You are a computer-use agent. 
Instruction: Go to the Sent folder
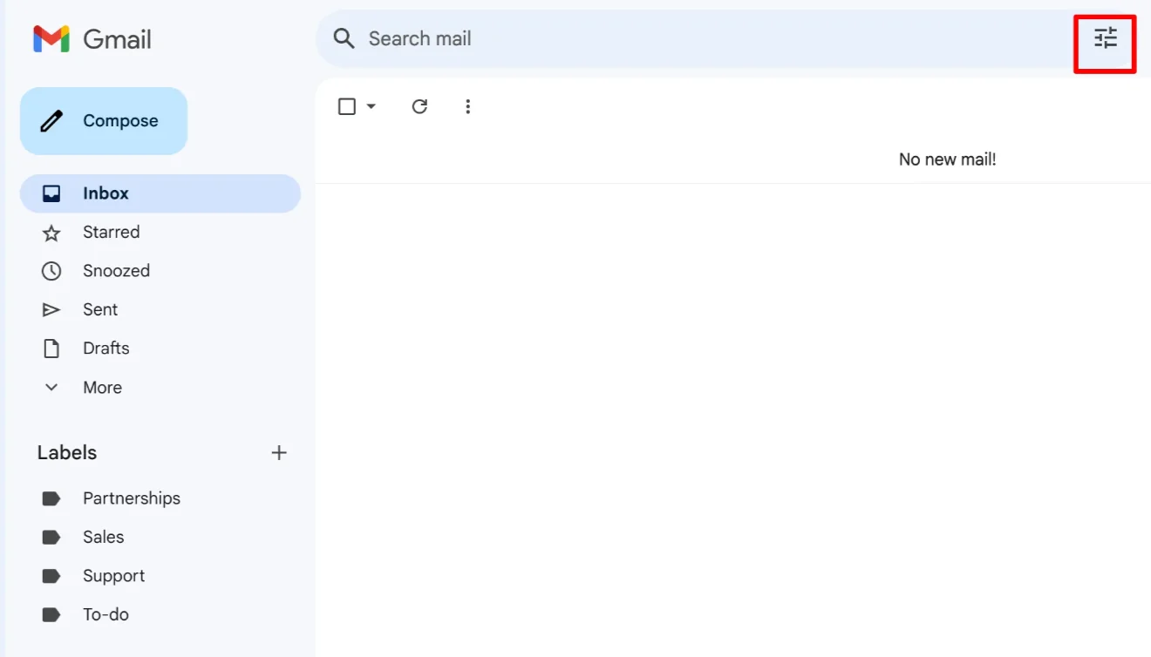tap(100, 309)
